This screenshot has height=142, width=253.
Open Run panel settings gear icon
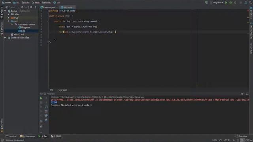pos(242,94)
